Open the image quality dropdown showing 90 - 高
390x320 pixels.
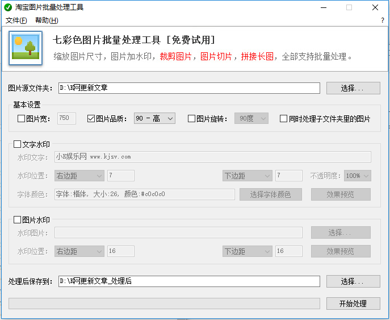[x=154, y=119]
